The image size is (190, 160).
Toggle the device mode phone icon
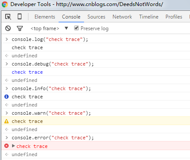click(x=20, y=16)
